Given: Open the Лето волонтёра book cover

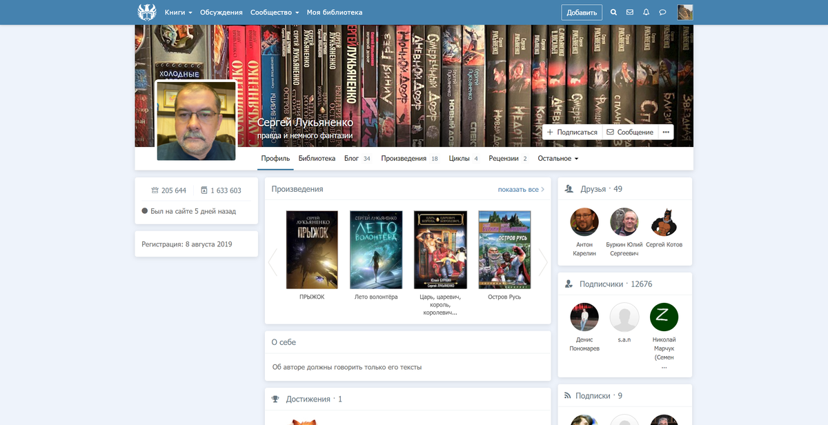Looking at the screenshot, I should (376, 250).
